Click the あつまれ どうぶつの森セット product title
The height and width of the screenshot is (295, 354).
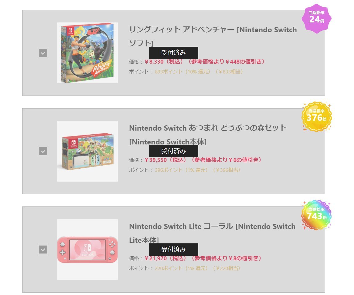click(x=208, y=128)
